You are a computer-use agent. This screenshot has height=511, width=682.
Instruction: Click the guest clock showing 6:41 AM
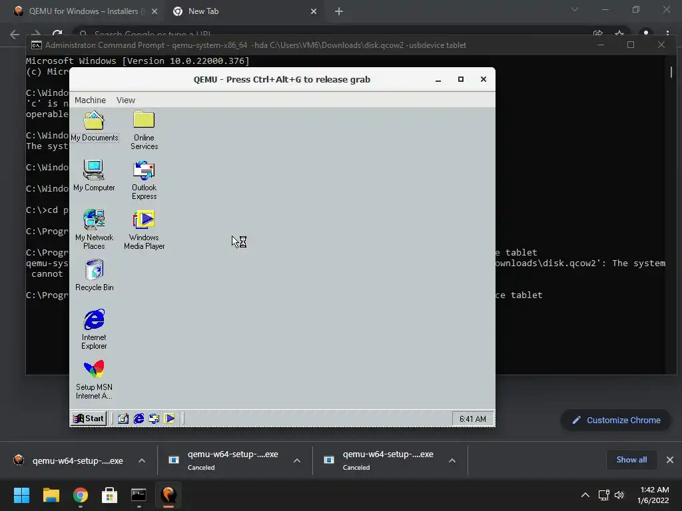click(473, 419)
